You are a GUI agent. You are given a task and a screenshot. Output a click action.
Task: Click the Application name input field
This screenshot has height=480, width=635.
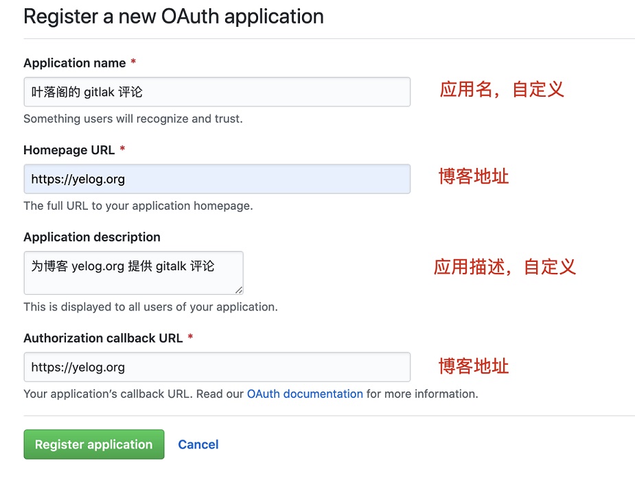pyautogui.click(x=217, y=92)
